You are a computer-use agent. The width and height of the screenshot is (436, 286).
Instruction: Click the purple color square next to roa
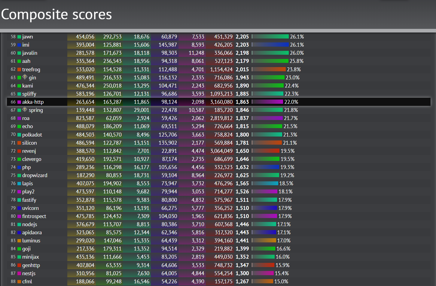pos(19,118)
